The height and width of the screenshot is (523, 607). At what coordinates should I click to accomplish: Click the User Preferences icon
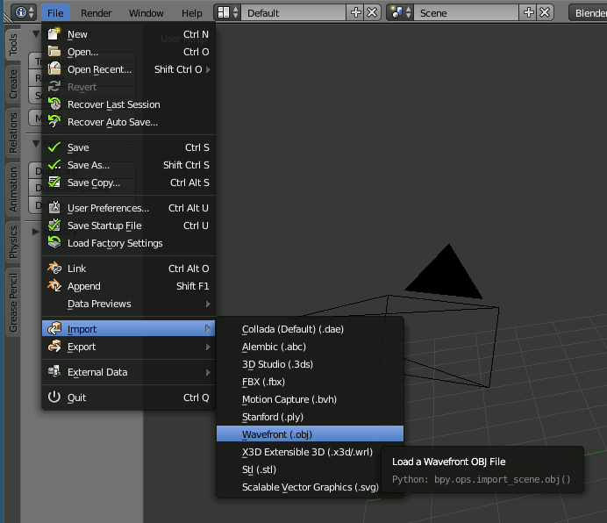[x=54, y=208]
